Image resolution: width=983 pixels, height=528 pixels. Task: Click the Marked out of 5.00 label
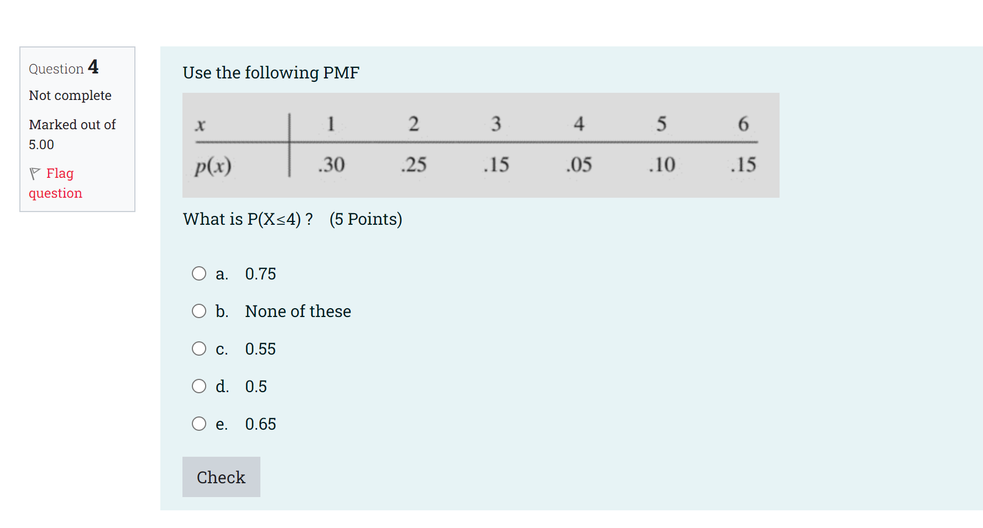pyautogui.click(x=72, y=134)
